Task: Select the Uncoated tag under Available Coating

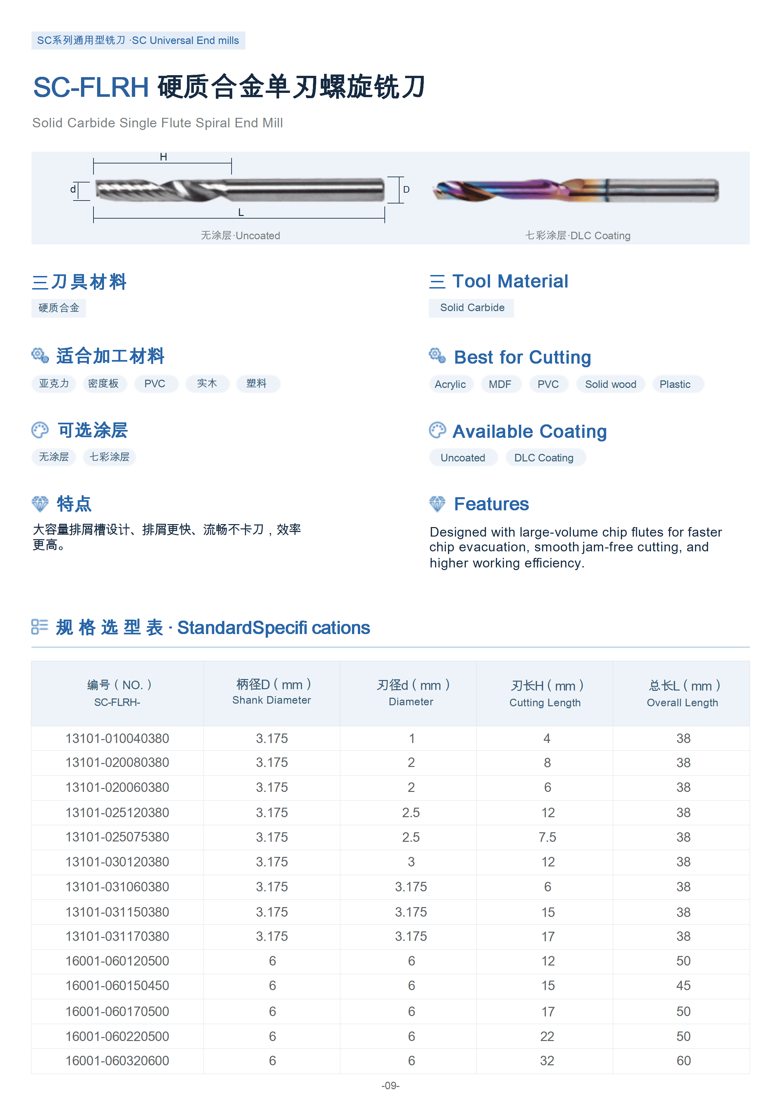Action: pyautogui.click(x=463, y=458)
